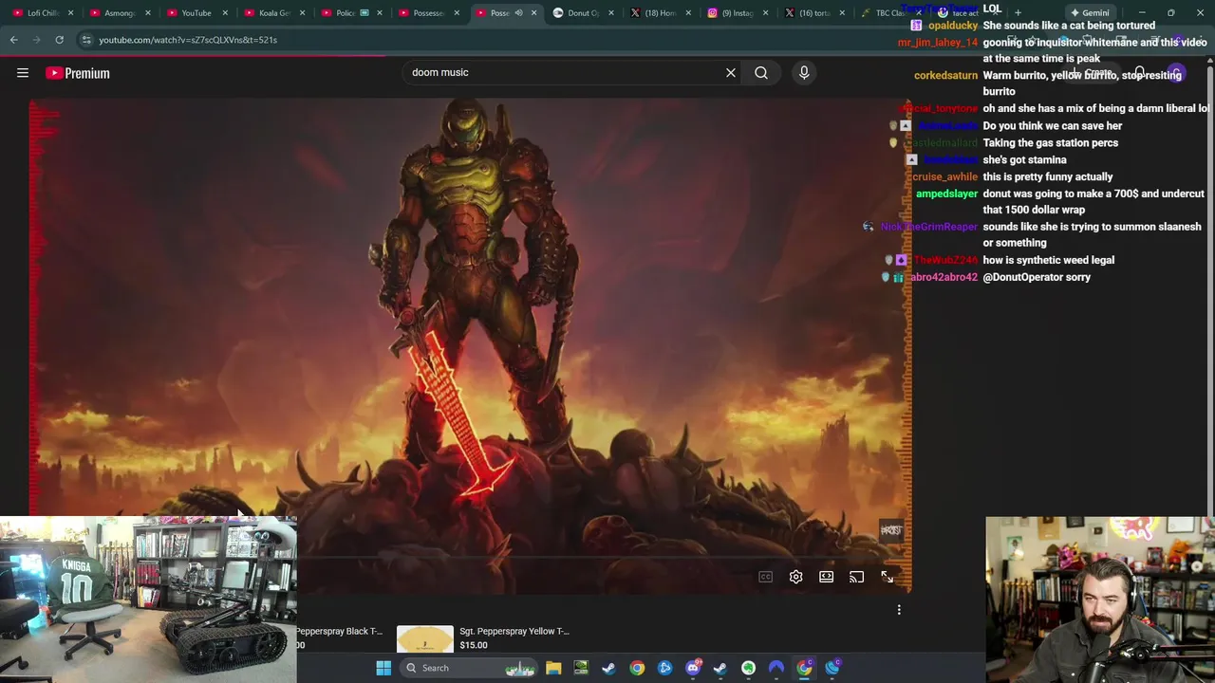Close the 'Lofi Chill' tab
The height and width of the screenshot is (683, 1215).
coord(71,13)
